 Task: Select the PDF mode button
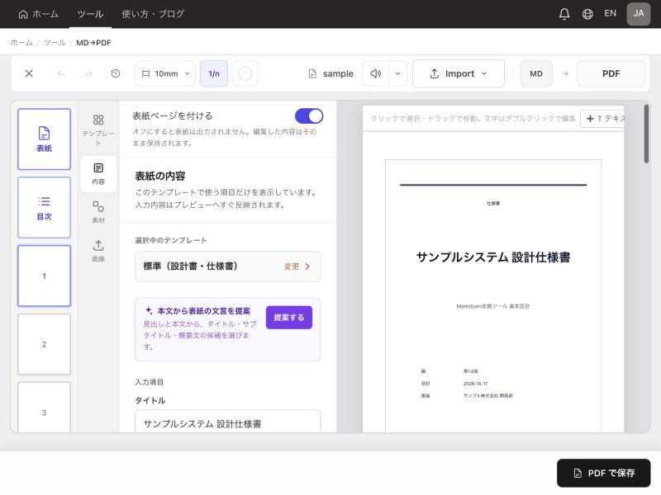pos(611,73)
